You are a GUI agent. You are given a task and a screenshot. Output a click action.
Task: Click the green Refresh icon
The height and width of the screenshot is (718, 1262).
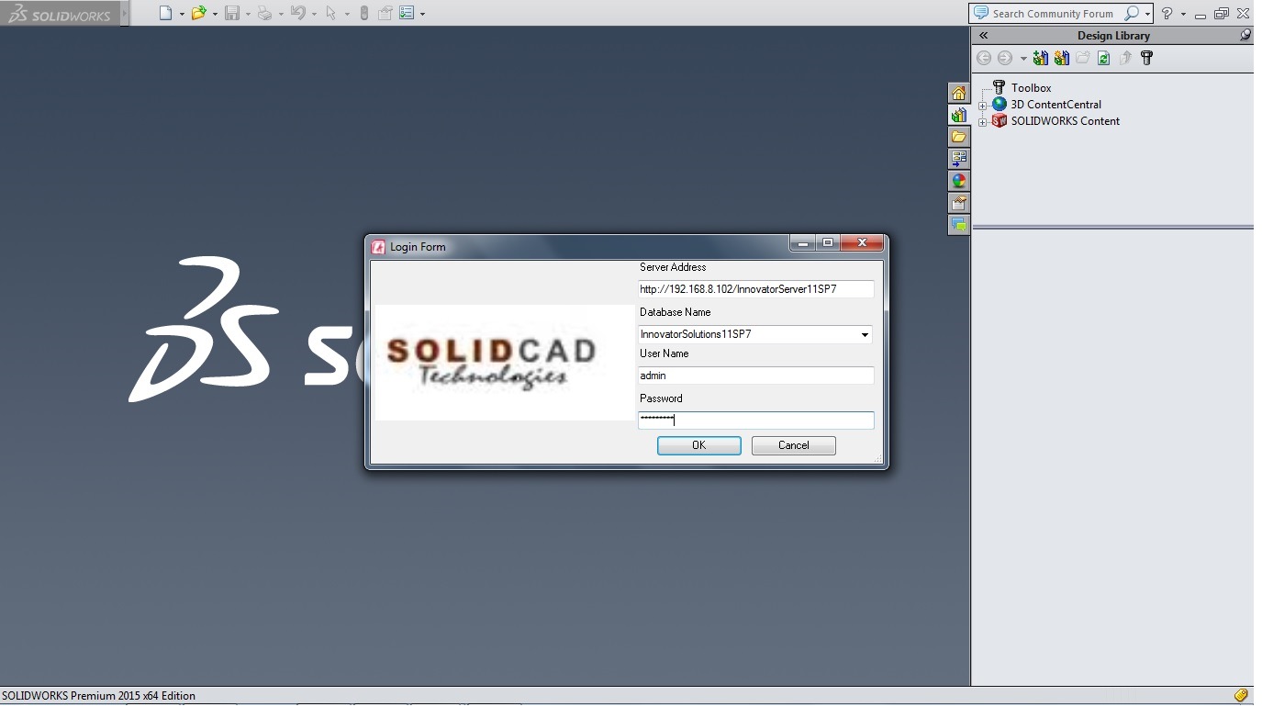click(1104, 58)
